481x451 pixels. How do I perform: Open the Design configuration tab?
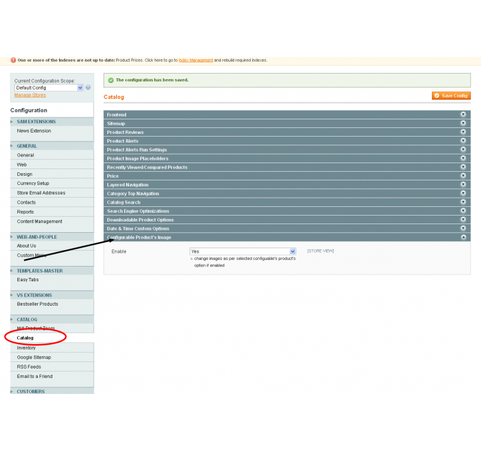click(x=25, y=174)
